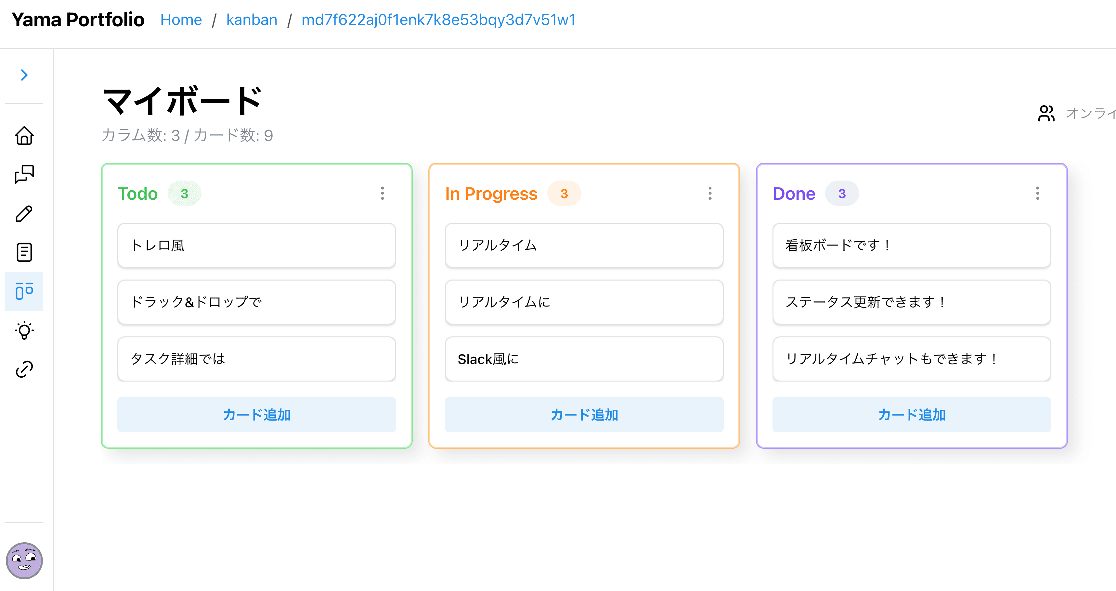The image size is (1116, 591).
Task: Click カード追加 in the Todo column
Action: [x=256, y=414]
